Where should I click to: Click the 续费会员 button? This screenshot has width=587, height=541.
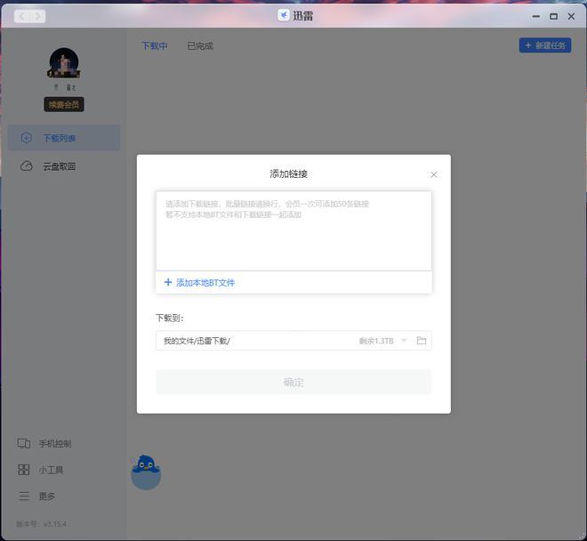point(64,104)
